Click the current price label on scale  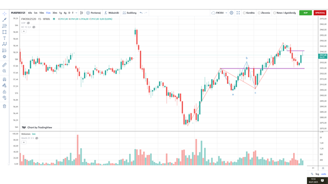tap(322, 56)
